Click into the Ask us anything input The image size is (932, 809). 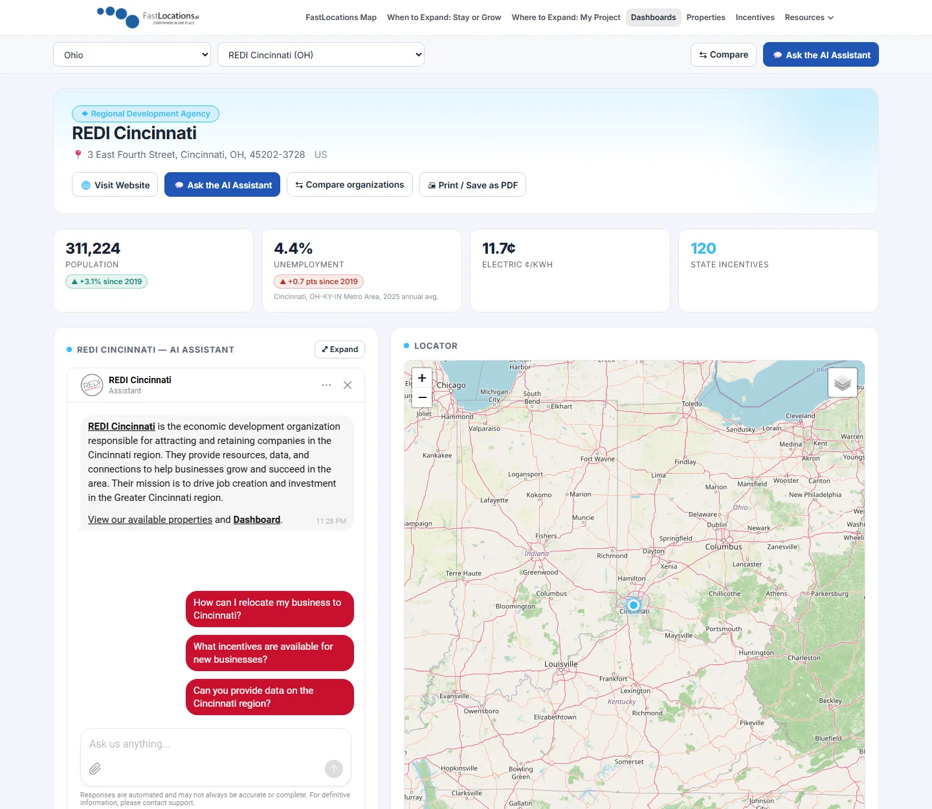tap(216, 744)
